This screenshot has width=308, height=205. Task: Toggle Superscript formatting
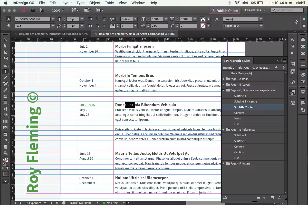click(x=97, y=19)
